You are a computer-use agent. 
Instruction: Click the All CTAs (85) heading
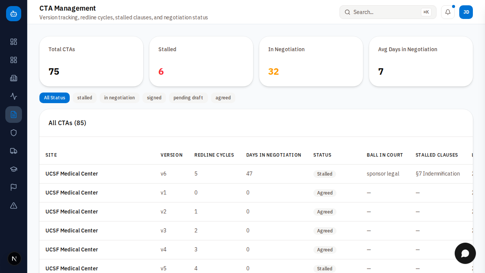(67, 123)
